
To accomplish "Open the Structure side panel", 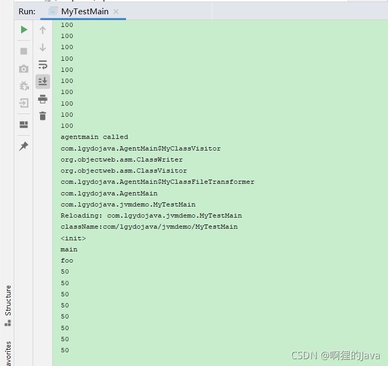I will [x=8, y=305].
